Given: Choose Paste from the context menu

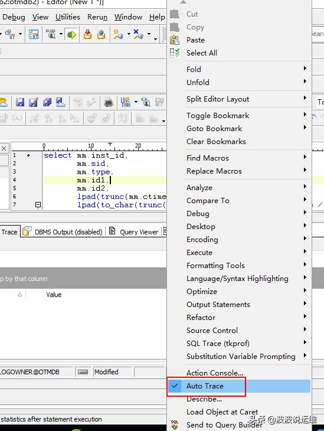Looking at the screenshot, I should (x=239, y=40).
